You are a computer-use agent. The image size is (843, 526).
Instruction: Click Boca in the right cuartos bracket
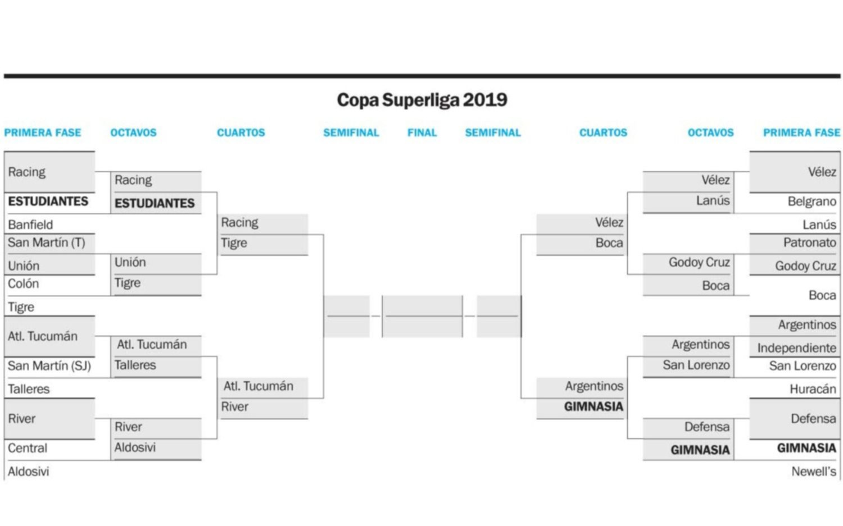609,243
